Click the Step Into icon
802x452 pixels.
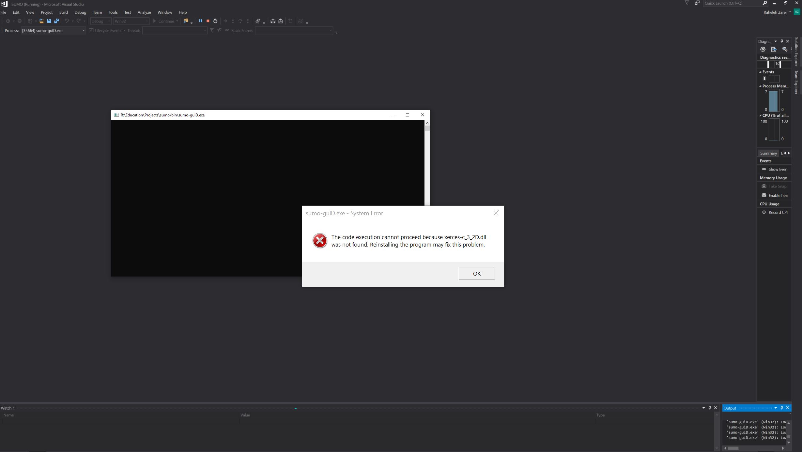[233, 21]
